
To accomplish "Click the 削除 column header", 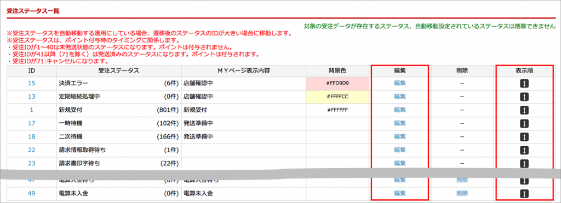I will click(462, 70).
